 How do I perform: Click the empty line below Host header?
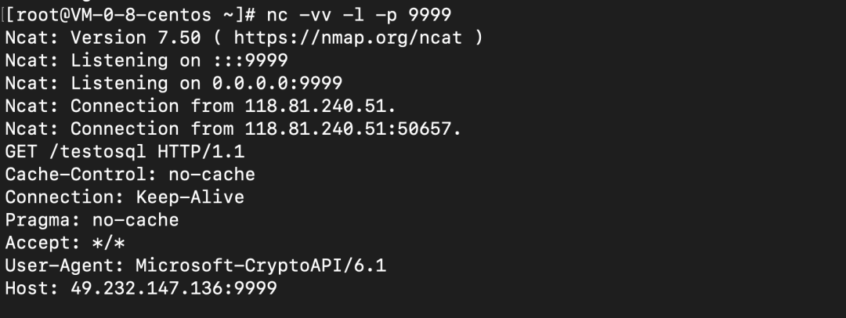click(423, 309)
